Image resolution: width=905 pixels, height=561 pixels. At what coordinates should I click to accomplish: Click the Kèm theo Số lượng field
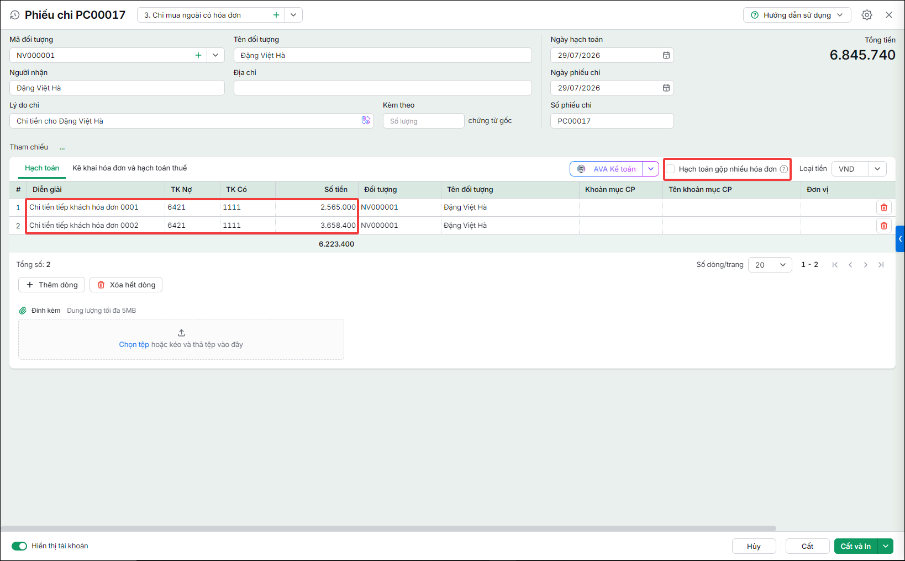click(x=423, y=121)
